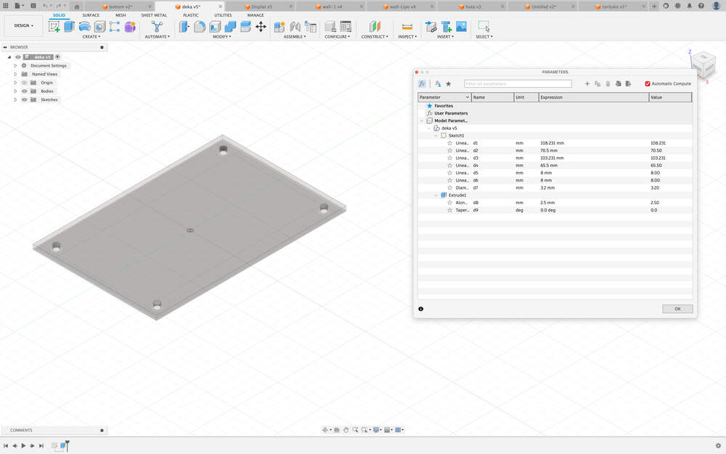This screenshot has height=454, width=726.
Task: Favorite the d1 parameter star
Action: click(449, 143)
